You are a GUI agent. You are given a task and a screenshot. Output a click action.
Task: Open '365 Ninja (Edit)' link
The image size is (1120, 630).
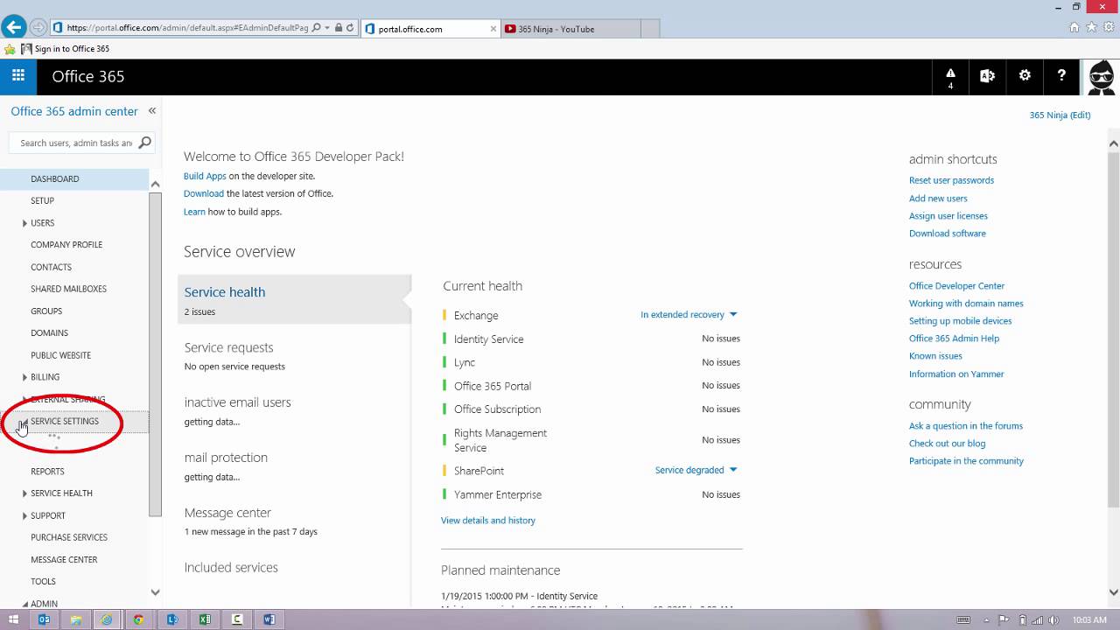pyautogui.click(x=1060, y=115)
